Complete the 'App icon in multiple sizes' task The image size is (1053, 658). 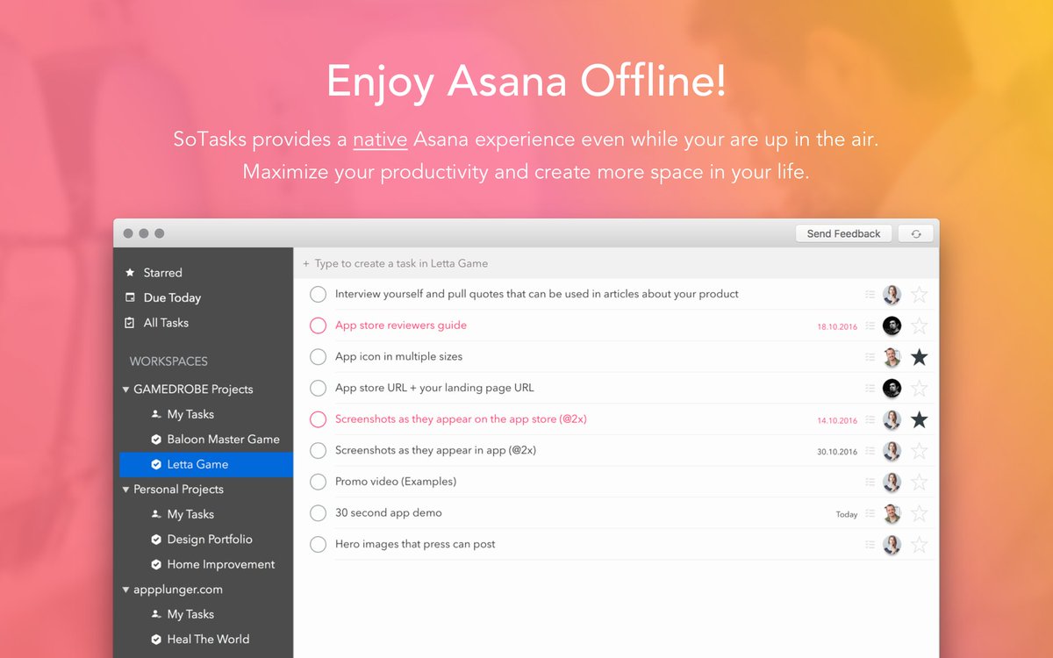[318, 356]
